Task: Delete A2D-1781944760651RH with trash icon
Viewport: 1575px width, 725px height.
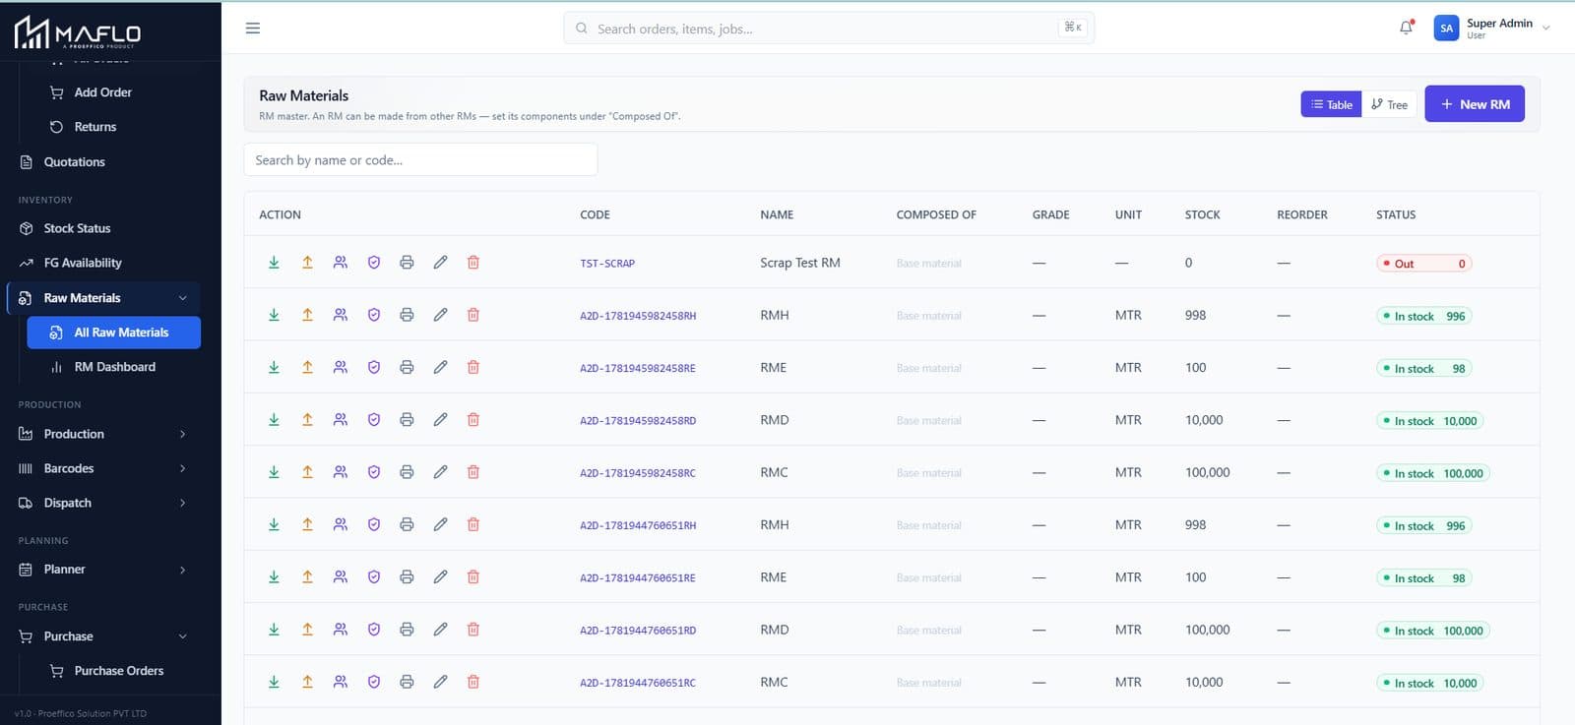Action: [x=473, y=524]
